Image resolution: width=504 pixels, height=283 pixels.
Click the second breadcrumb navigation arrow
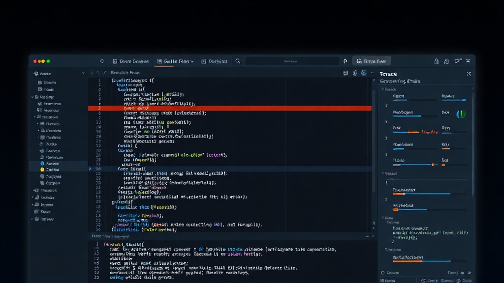(98, 73)
